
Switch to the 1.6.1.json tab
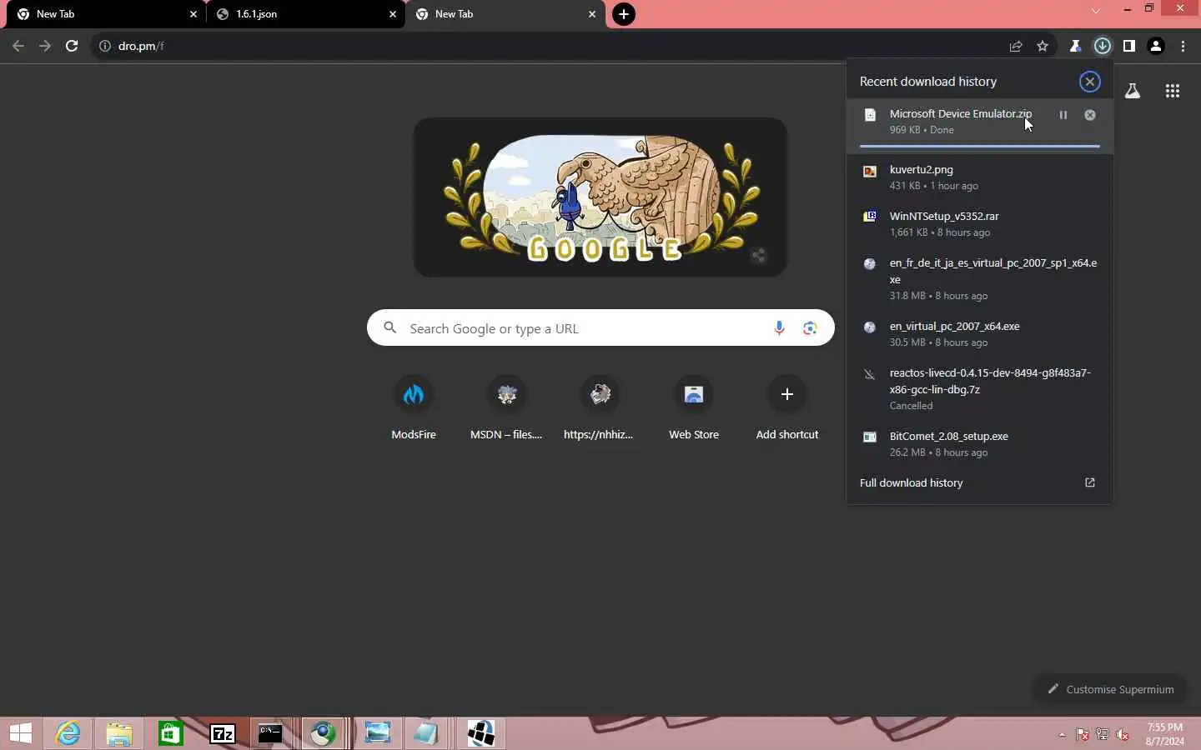(x=305, y=14)
